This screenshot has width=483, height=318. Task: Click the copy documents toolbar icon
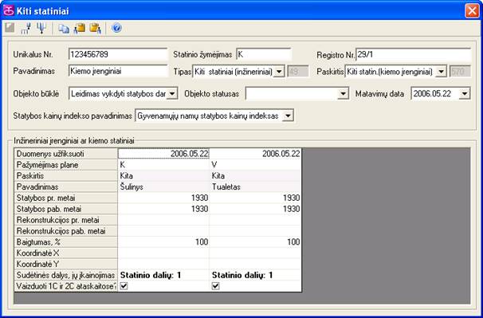[x=64, y=29]
